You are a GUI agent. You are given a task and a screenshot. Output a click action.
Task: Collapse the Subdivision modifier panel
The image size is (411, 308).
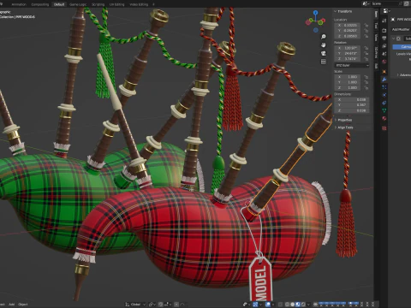point(393,38)
